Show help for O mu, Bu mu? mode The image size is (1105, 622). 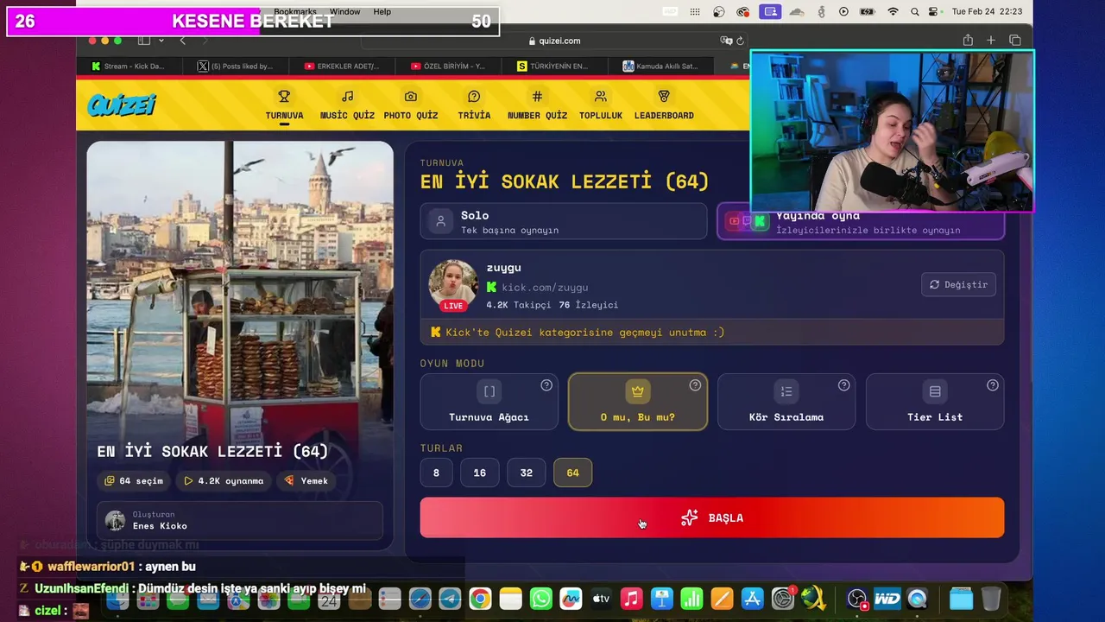coord(695,385)
